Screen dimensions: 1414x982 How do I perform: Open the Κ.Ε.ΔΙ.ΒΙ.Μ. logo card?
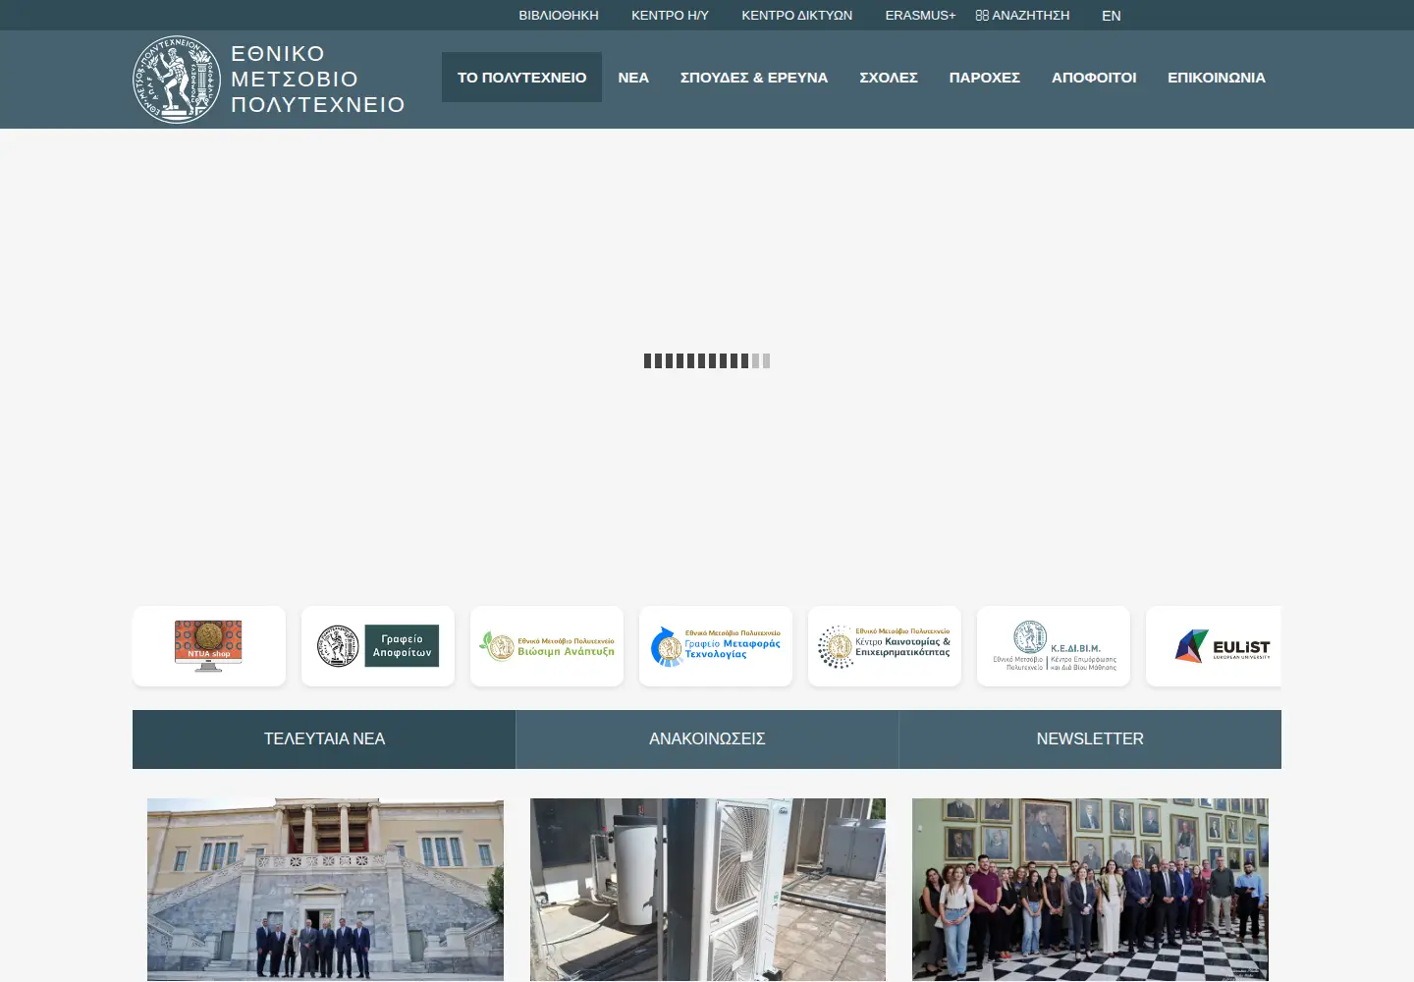1054,646
